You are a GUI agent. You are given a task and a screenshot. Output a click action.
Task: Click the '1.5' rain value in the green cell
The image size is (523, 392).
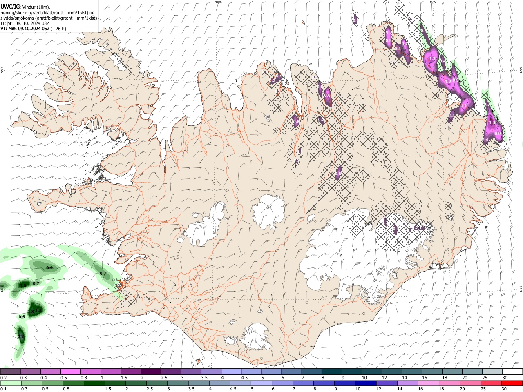click(x=23, y=285)
